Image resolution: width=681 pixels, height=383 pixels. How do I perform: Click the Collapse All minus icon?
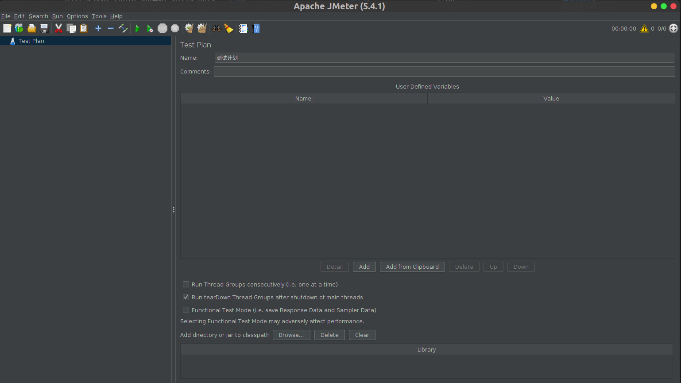(x=111, y=28)
